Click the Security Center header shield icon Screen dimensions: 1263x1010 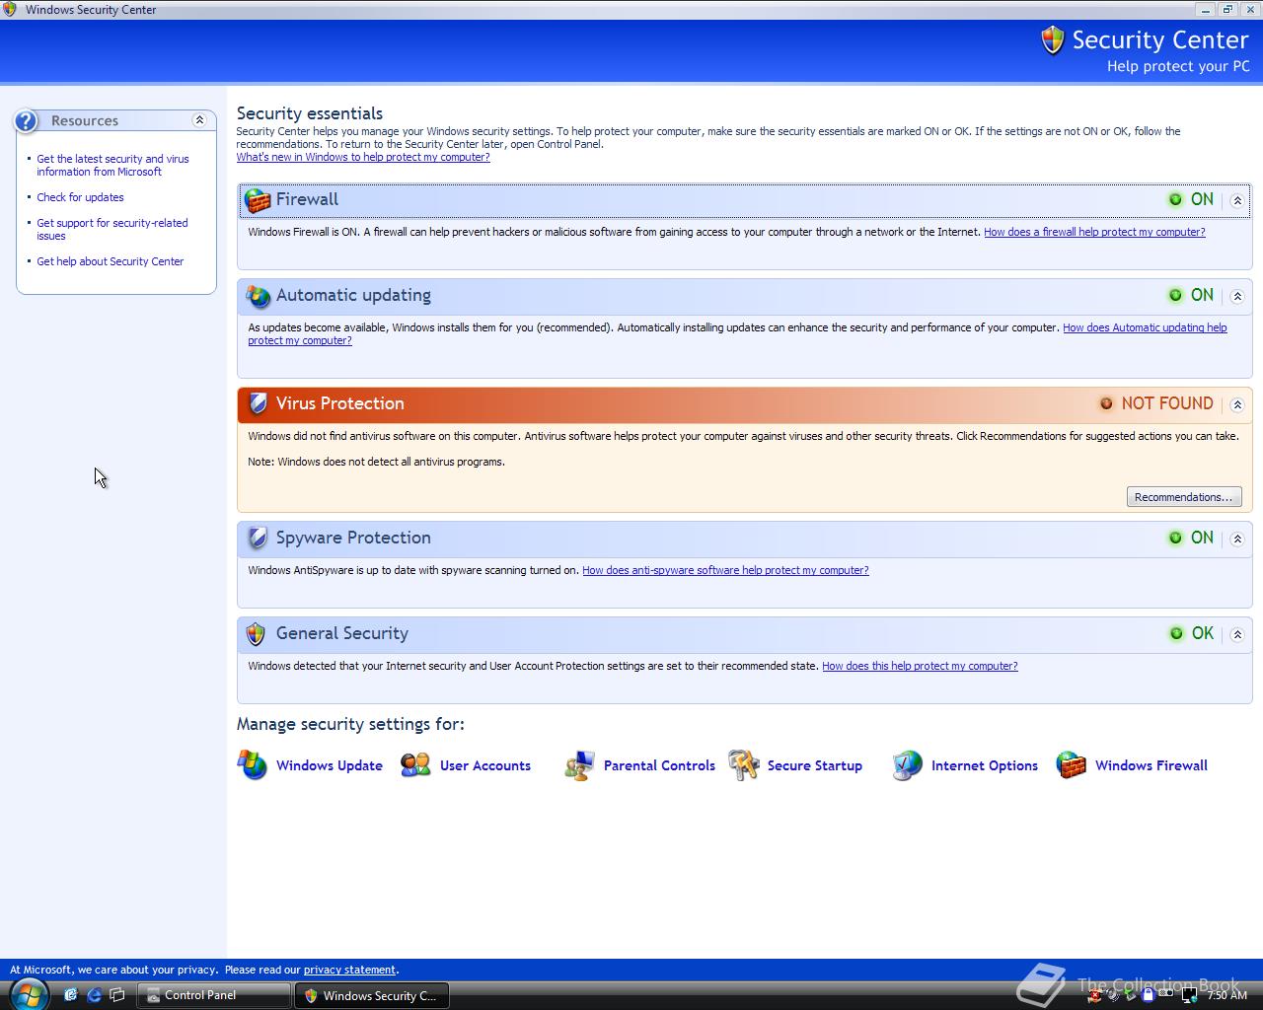pos(1053,40)
